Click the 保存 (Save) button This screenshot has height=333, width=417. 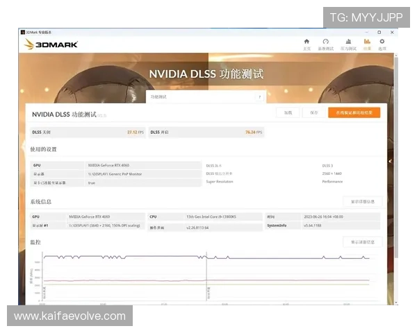click(314, 112)
